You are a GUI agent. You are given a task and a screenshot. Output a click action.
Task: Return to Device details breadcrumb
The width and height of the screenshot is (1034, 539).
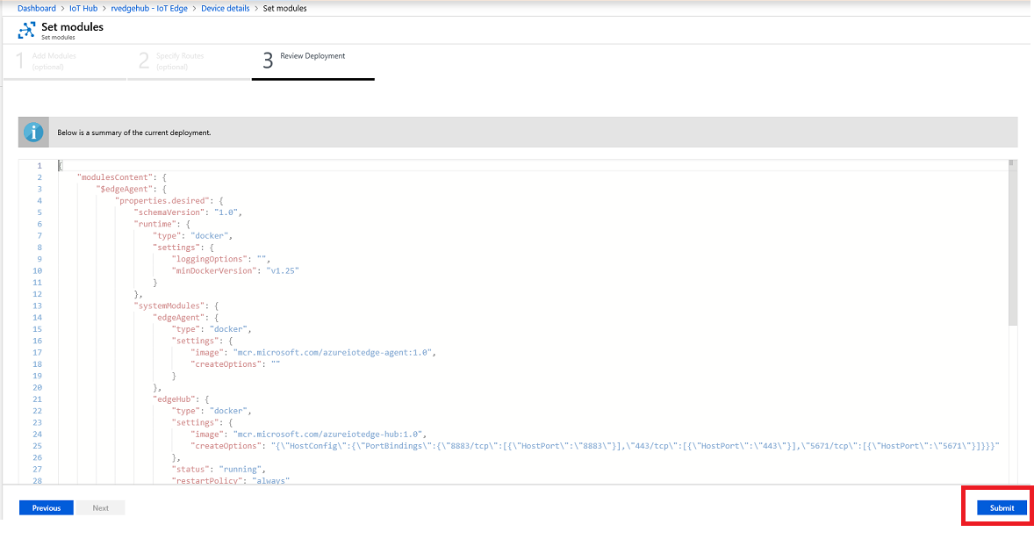coord(224,8)
